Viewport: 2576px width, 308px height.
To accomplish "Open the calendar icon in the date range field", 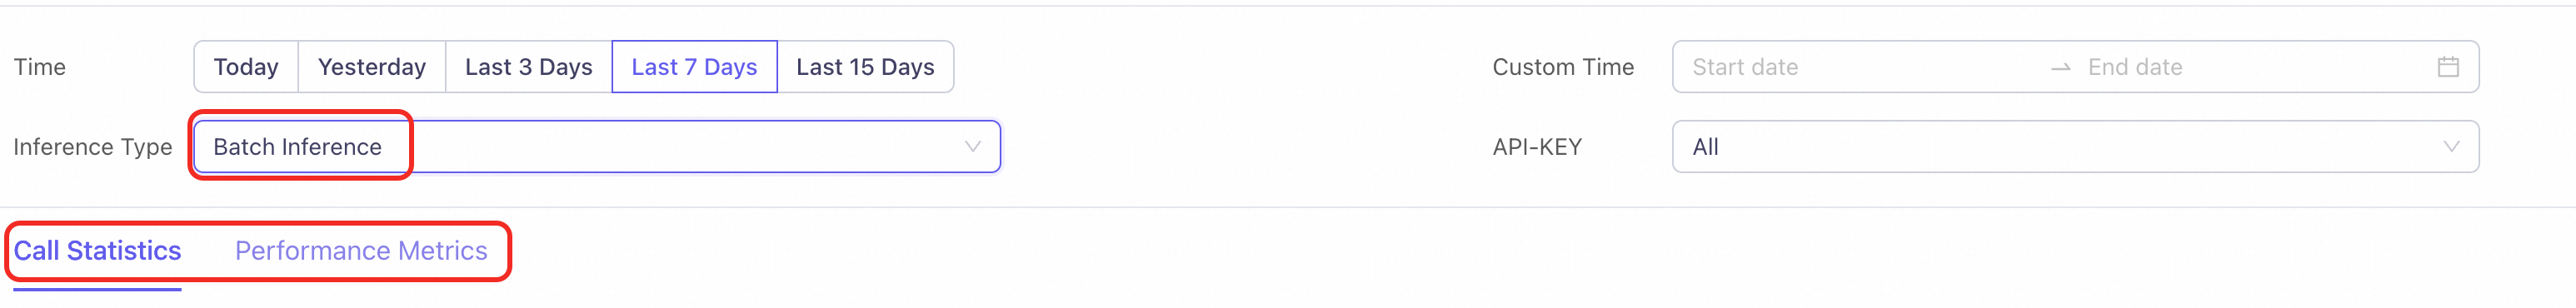I will pos(2448,67).
